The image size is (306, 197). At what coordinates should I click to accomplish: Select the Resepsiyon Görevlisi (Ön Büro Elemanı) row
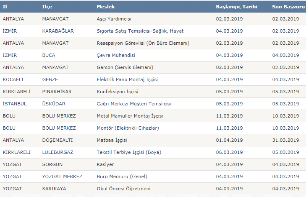[x=153, y=43]
